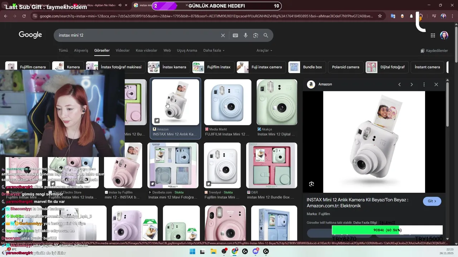
Task: Open Task View on the taskbar
Action: (x=203, y=251)
